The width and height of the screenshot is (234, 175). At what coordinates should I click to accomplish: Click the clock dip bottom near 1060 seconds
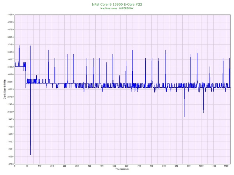click(x=203, y=112)
